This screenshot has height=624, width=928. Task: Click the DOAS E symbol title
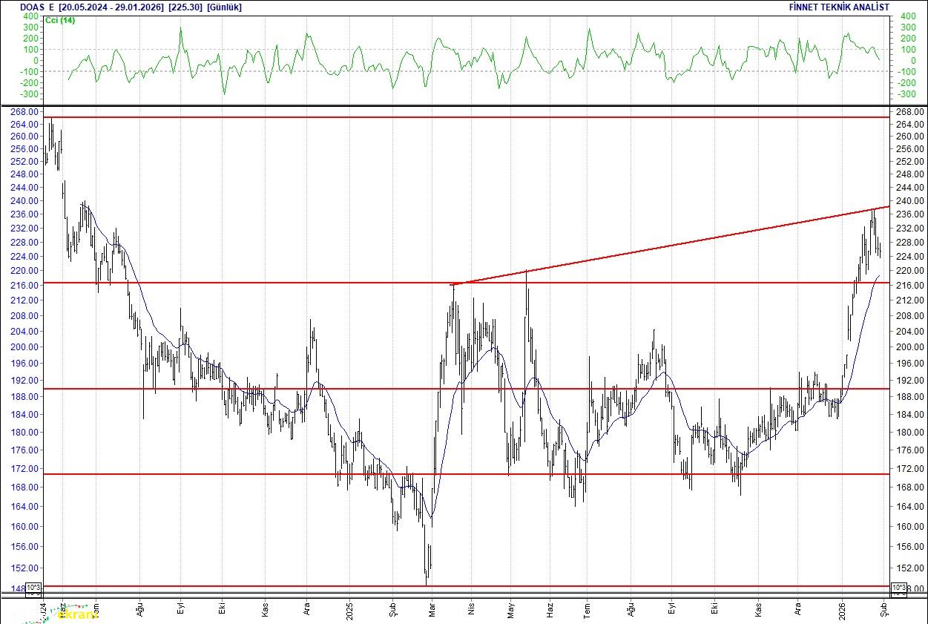(37, 7)
